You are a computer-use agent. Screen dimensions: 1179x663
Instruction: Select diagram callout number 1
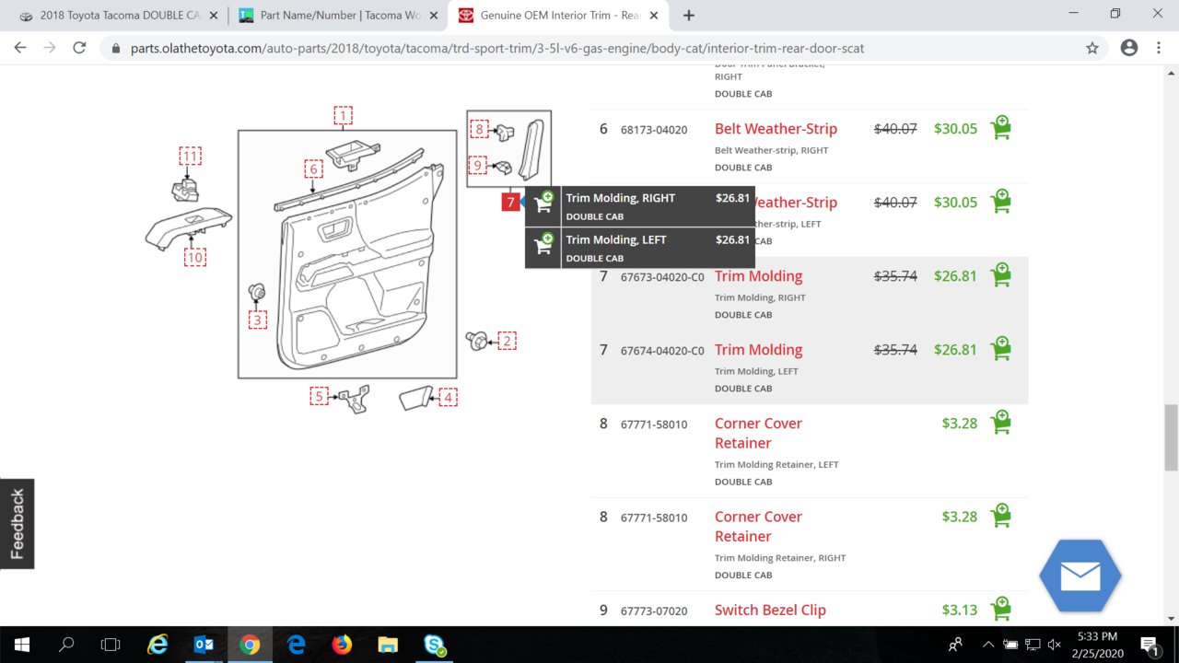(343, 115)
